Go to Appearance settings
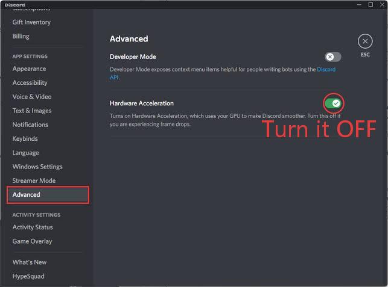This screenshot has width=388, height=287. coord(29,69)
